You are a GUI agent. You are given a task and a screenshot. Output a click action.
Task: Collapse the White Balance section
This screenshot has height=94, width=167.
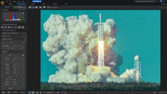(2, 39)
